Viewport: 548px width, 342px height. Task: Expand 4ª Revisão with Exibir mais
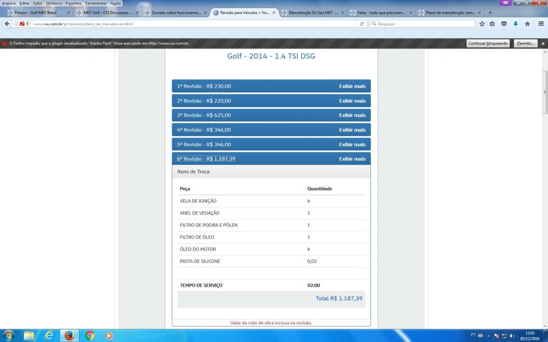point(352,130)
